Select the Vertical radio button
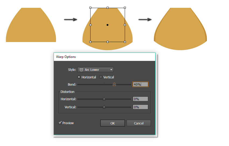 [101, 77]
